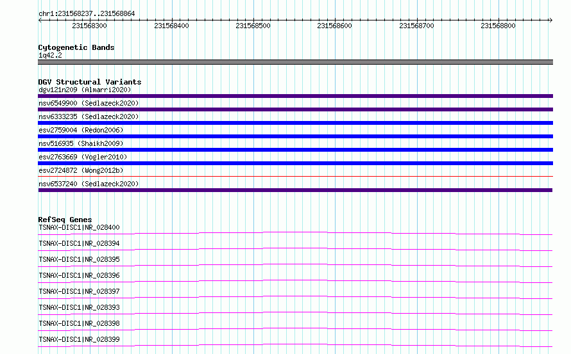The height and width of the screenshot is (354, 571).
Task: Select the magenta NR_028398 transcript line
Action: 295,329
